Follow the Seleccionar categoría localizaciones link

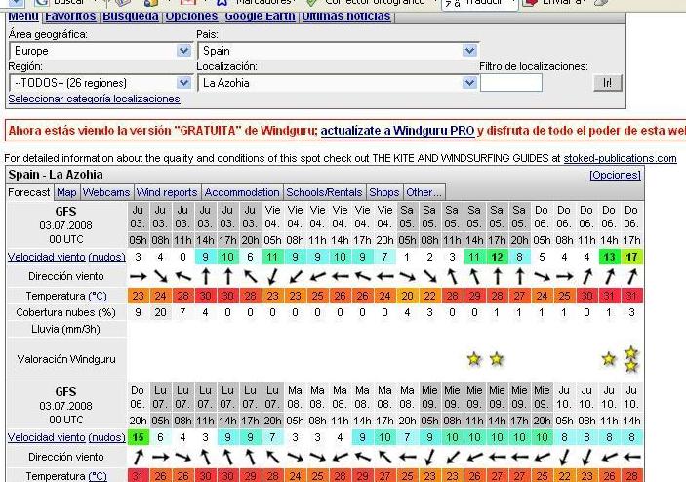94,99
